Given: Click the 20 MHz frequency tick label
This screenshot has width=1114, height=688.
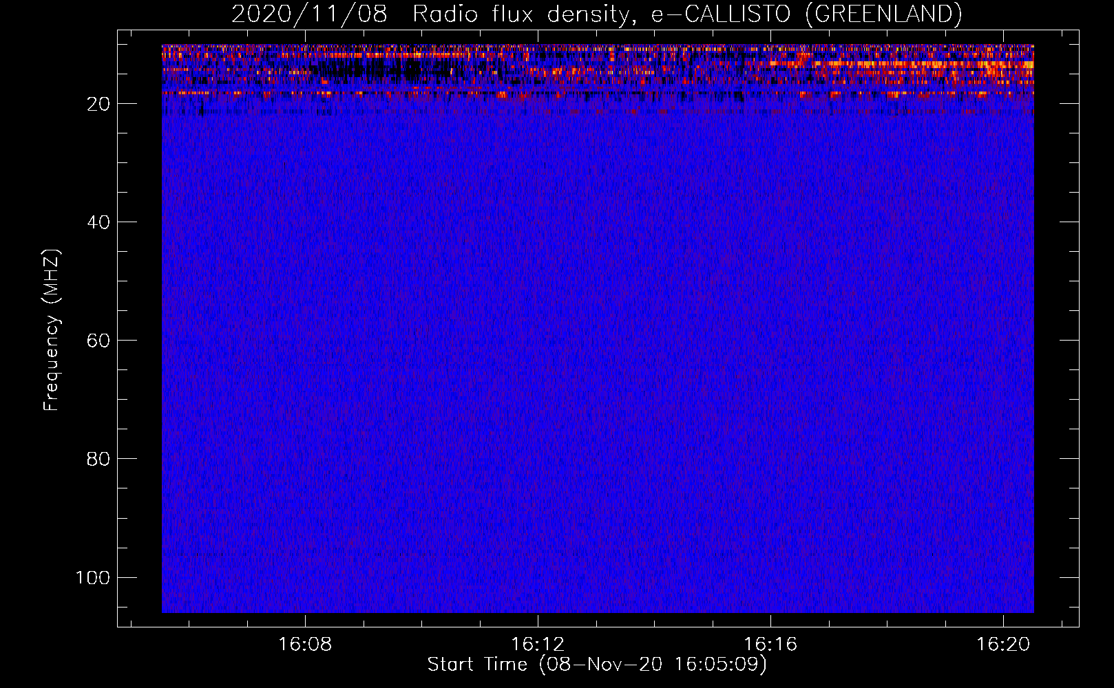Looking at the screenshot, I should coord(99,104).
